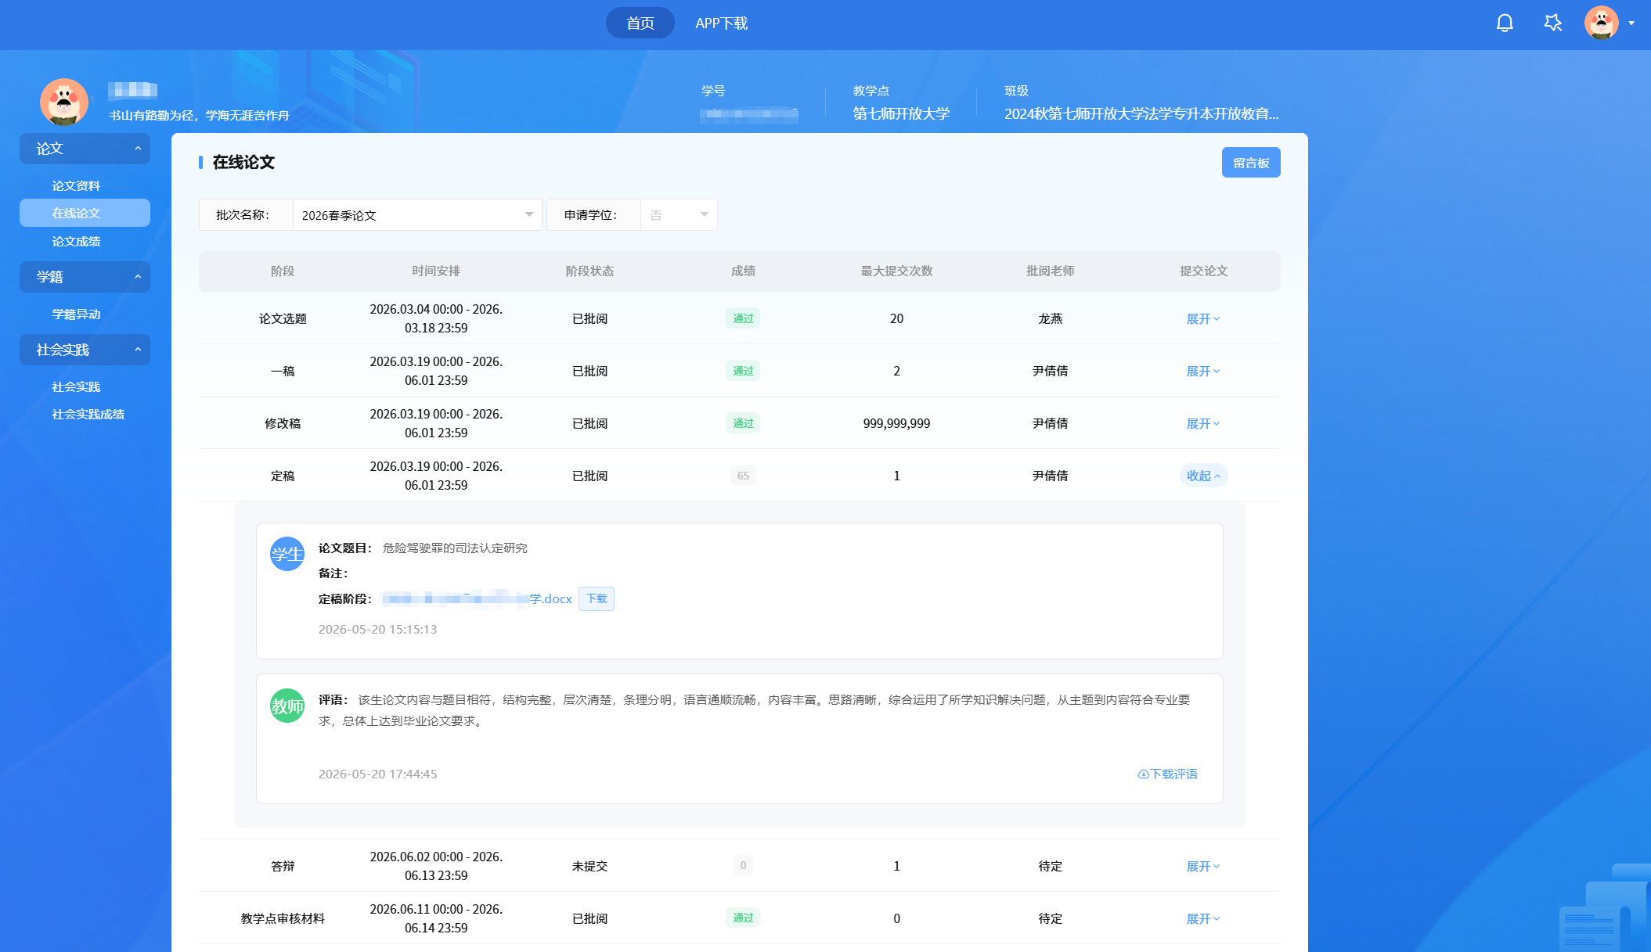Click the dropdown arrow beside top avatar
The image size is (1651, 952).
(x=1631, y=23)
